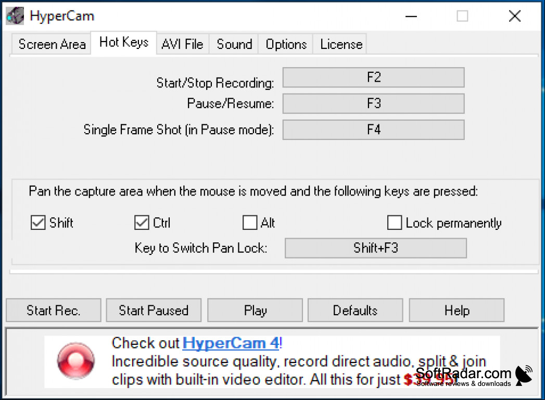Click the Play button

pyautogui.click(x=255, y=310)
